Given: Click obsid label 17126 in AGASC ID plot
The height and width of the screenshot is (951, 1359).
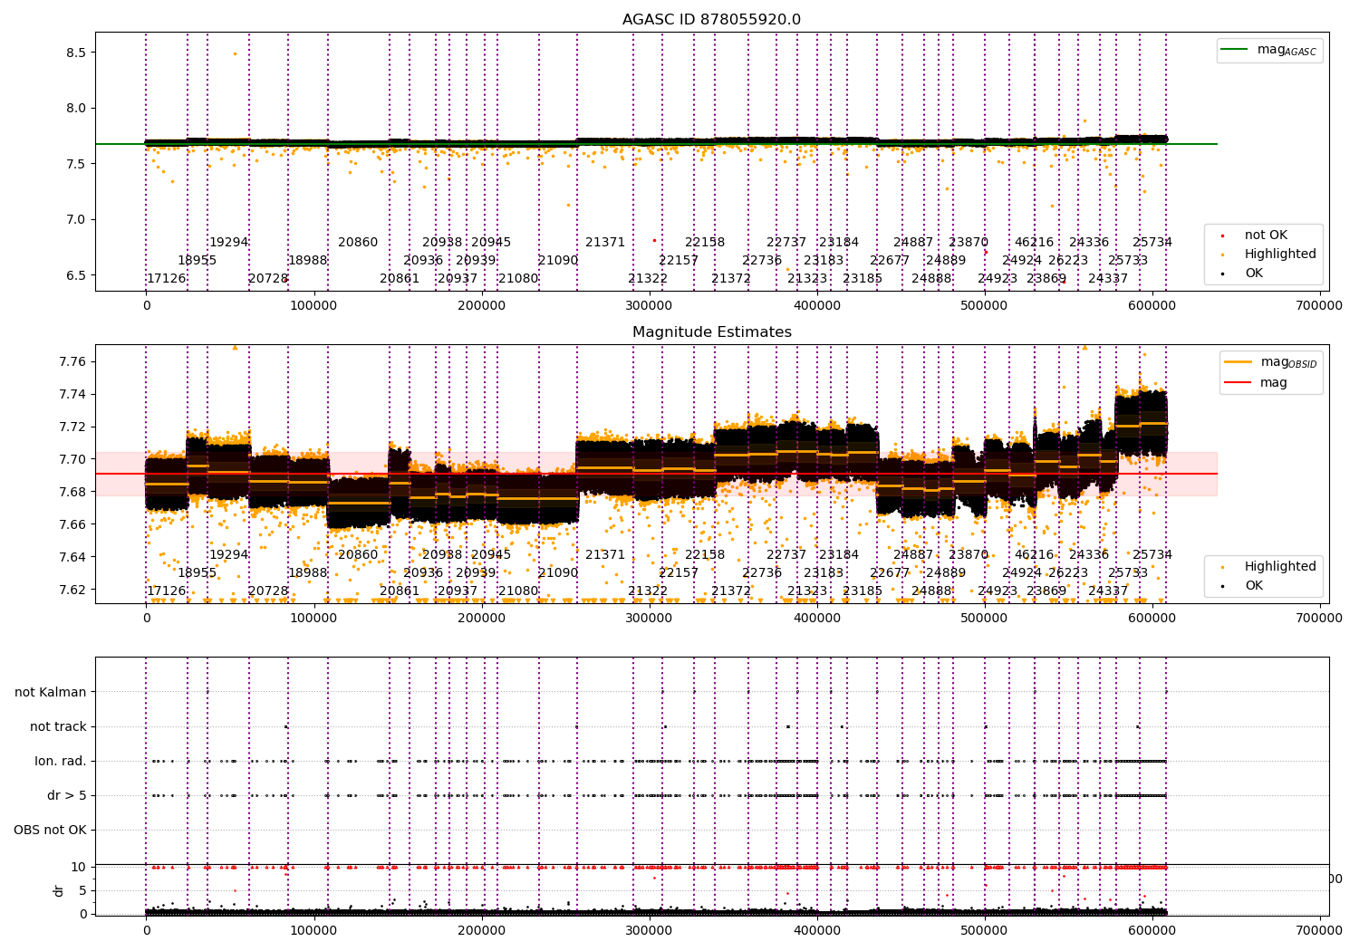Looking at the screenshot, I should (167, 278).
